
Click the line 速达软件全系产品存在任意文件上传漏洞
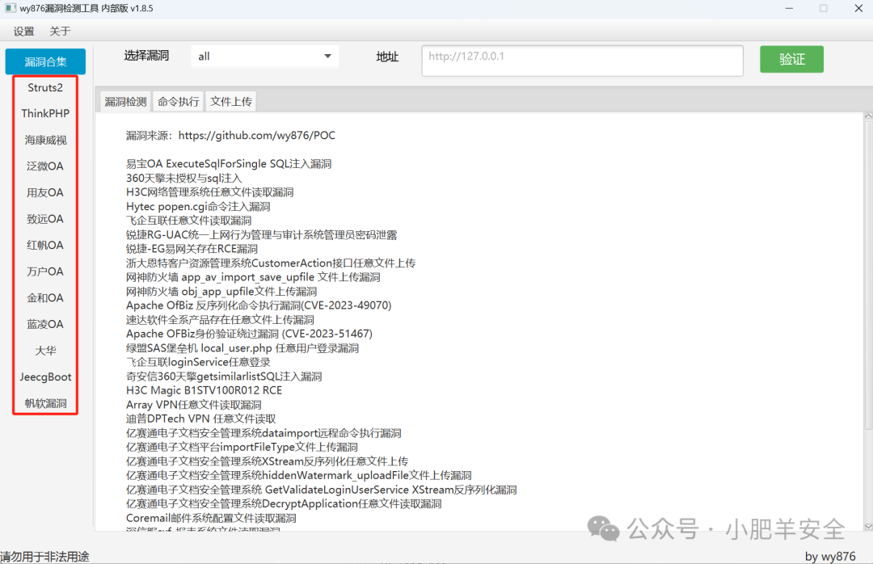click(220, 320)
